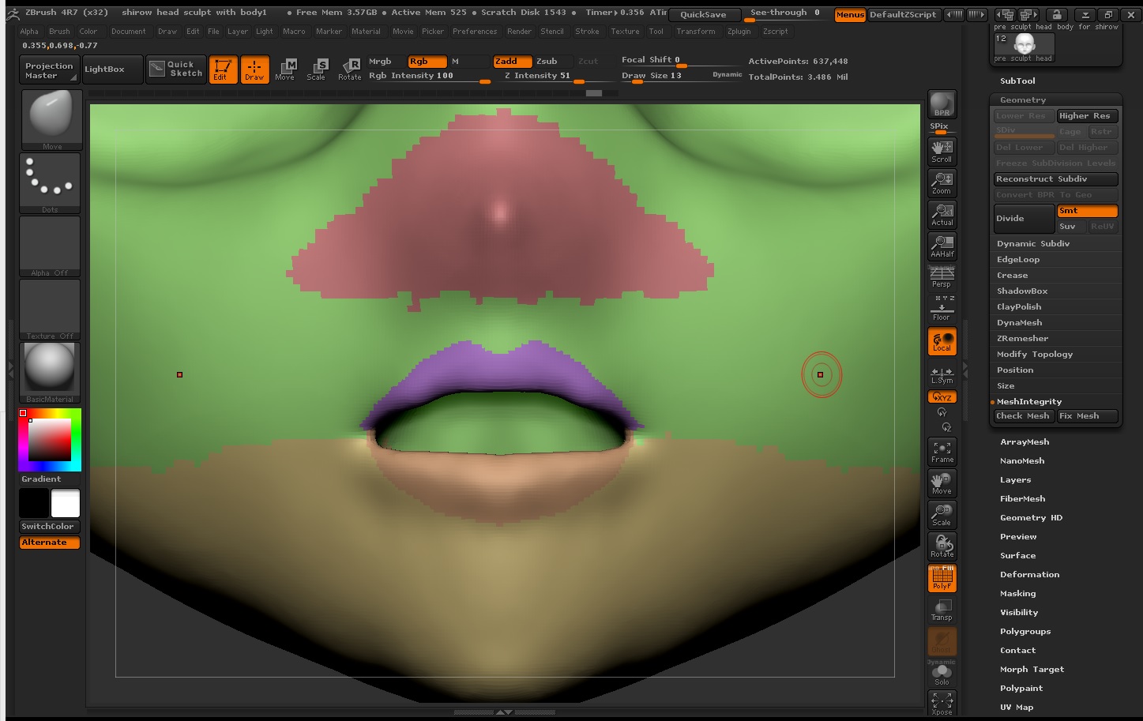Expand the Deformation section
The height and width of the screenshot is (721, 1143).
[1029, 574]
